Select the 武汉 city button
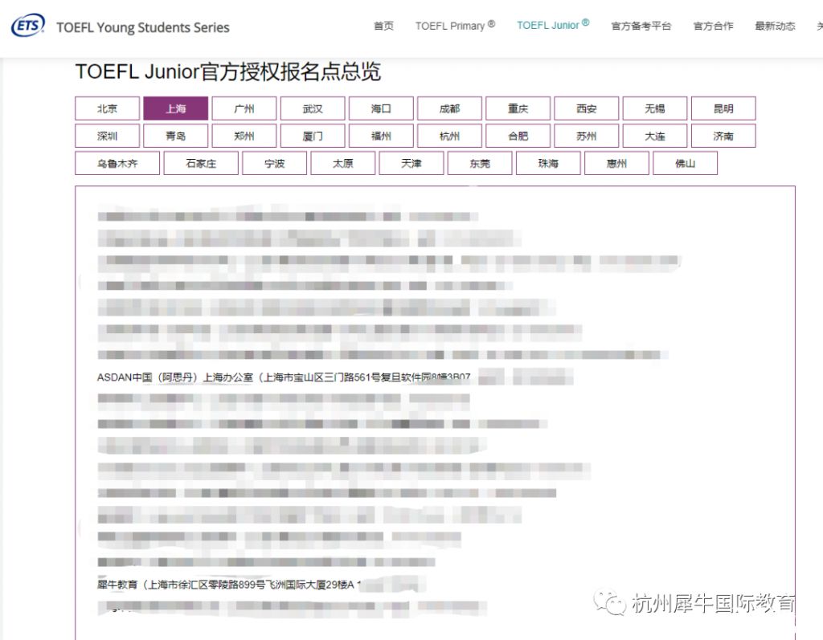 coord(313,108)
